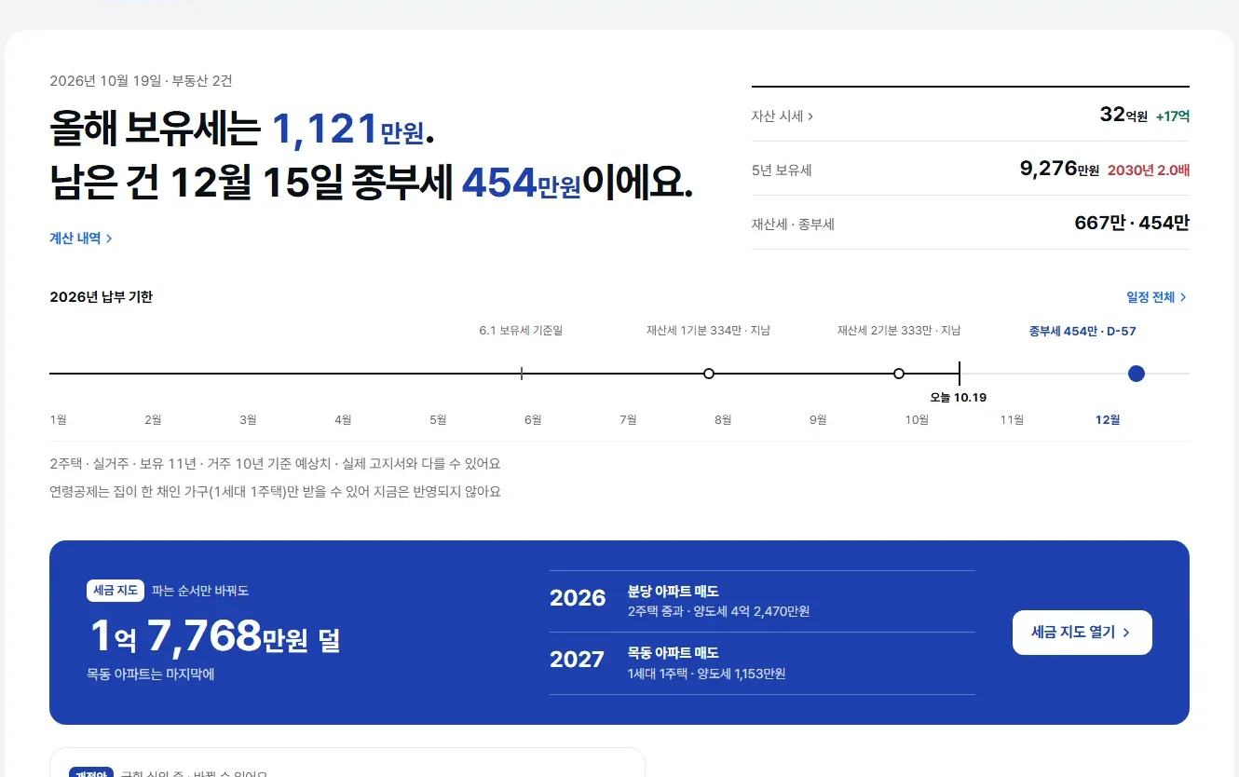Image resolution: width=1239 pixels, height=777 pixels.
Task: Click the 1억 7,768만원 덜 savings figure
Action: 214,638
